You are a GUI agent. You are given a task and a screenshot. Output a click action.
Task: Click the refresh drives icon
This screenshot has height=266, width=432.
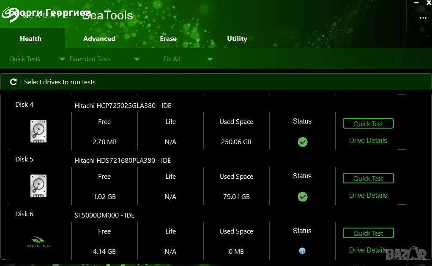(x=13, y=82)
